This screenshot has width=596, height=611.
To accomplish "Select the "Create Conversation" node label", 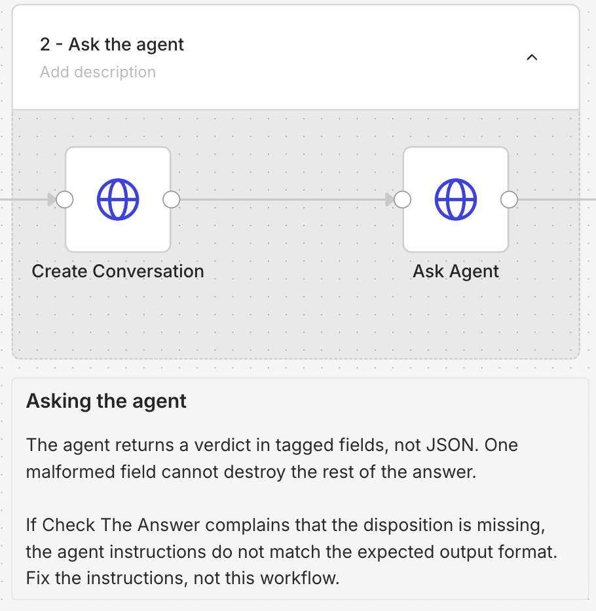I will [x=118, y=271].
